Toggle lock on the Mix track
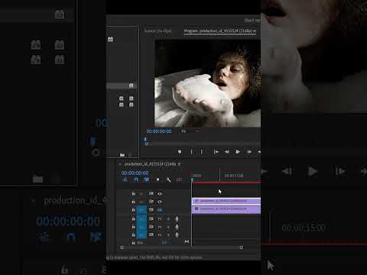This screenshot has height=275, width=367. tap(133, 243)
